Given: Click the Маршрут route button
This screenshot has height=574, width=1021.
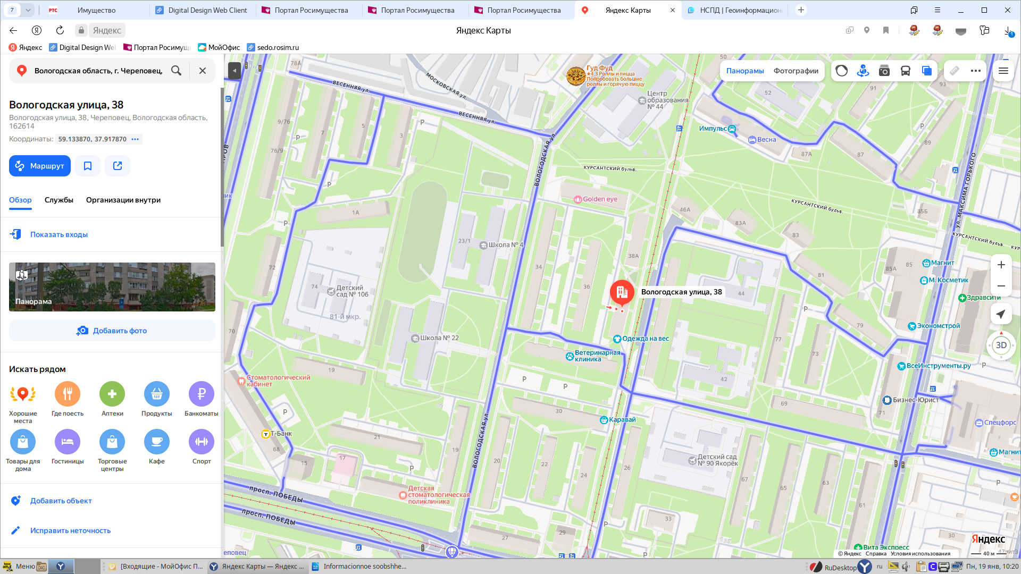Looking at the screenshot, I should pyautogui.click(x=40, y=166).
